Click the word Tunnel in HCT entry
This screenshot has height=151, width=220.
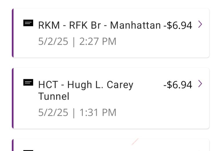[54, 96]
